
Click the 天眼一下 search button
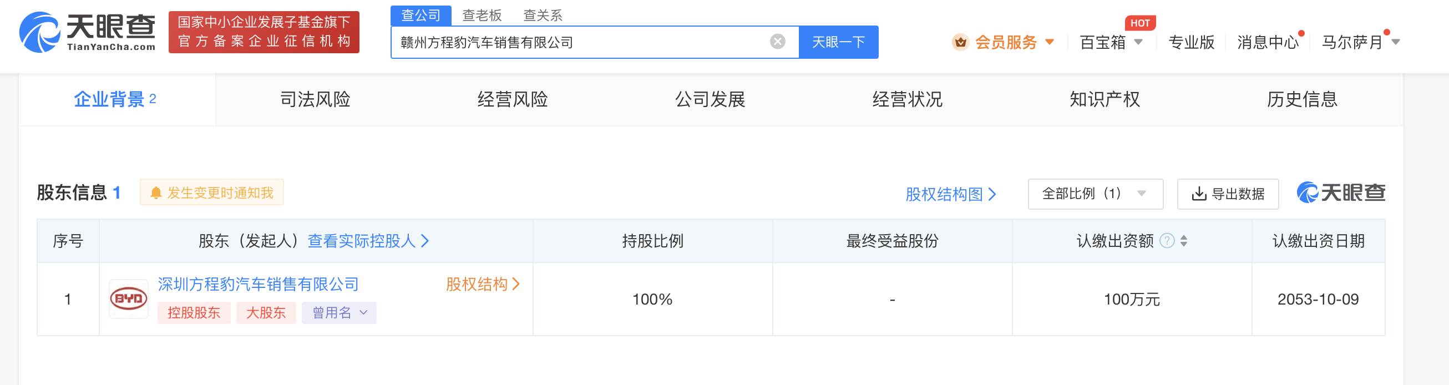coord(838,42)
